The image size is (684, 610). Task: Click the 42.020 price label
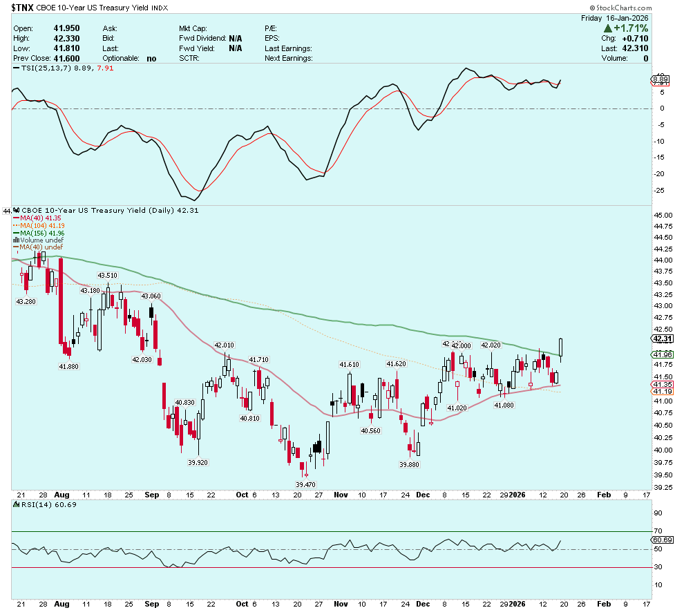(x=491, y=345)
